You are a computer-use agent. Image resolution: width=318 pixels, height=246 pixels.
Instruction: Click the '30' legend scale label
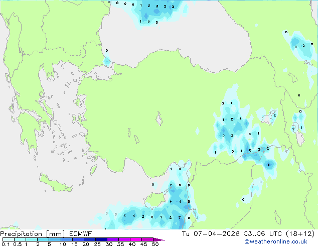(109, 244)
